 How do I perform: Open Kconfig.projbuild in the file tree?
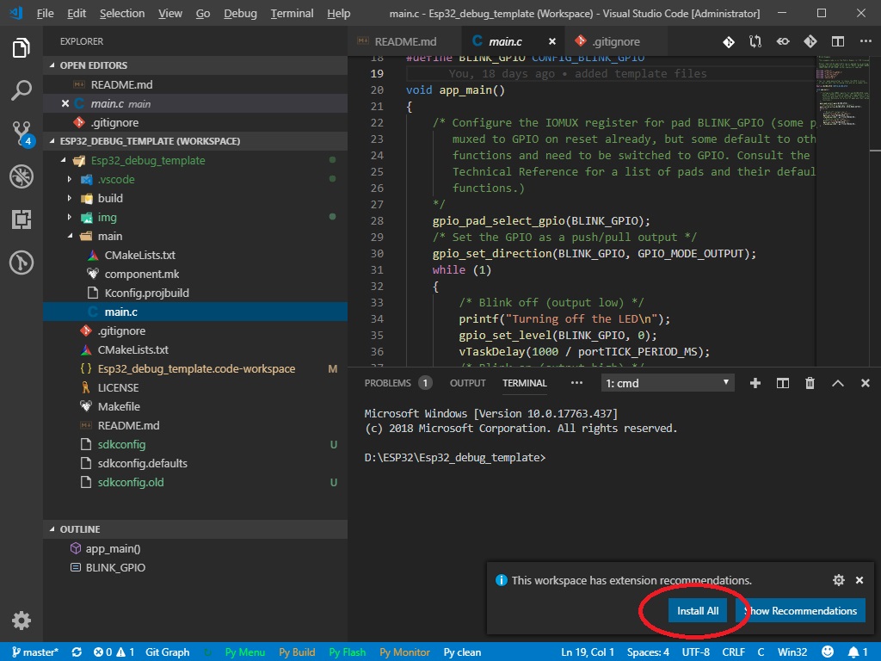pos(195,293)
